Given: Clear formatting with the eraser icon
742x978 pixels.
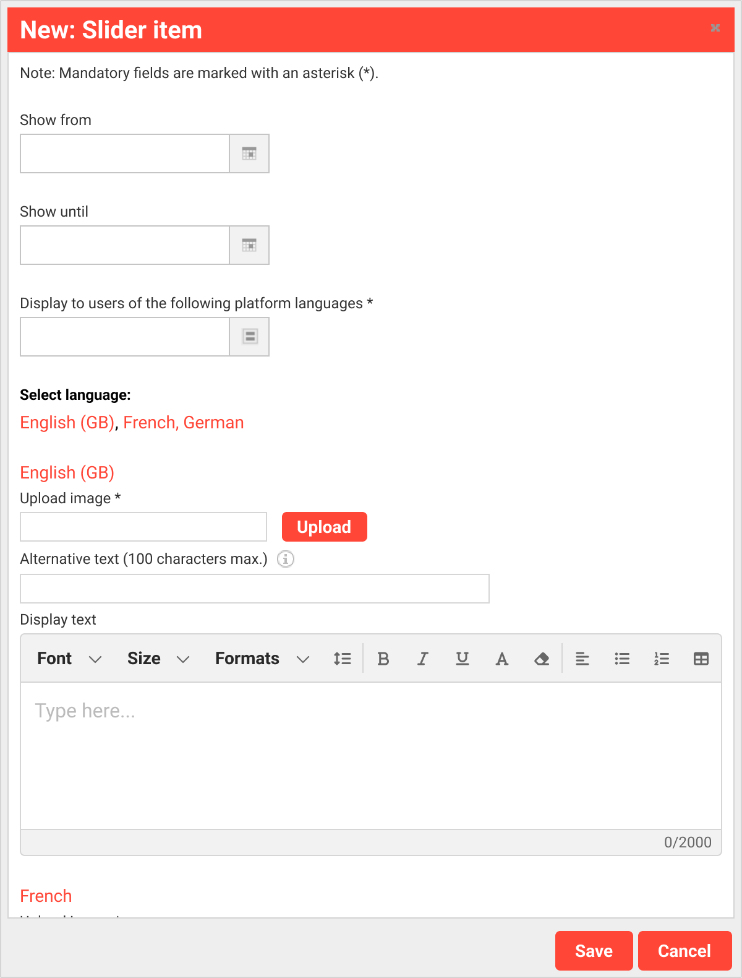Looking at the screenshot, I should click(542, 659).
